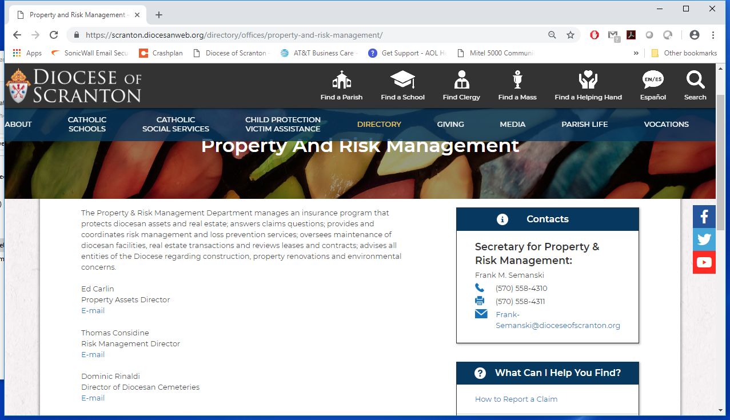Bookmark this page with star icon

coord(570,35)
